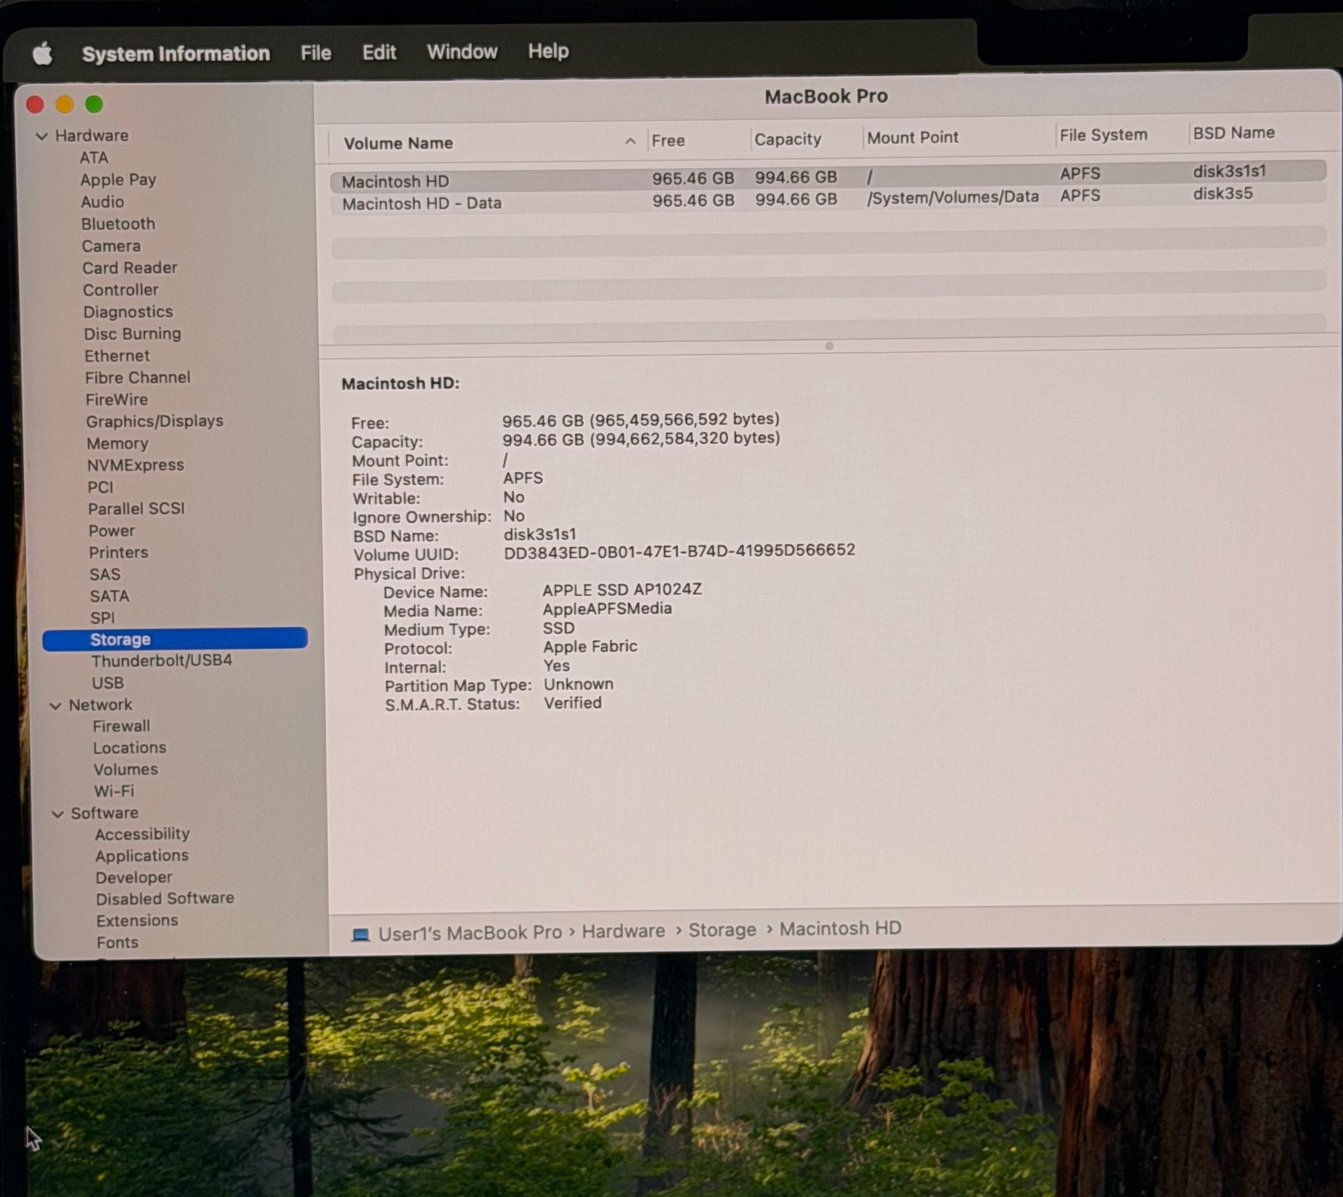Sort by the Free column
The image size is (1343, 1197).
(668, 140)
